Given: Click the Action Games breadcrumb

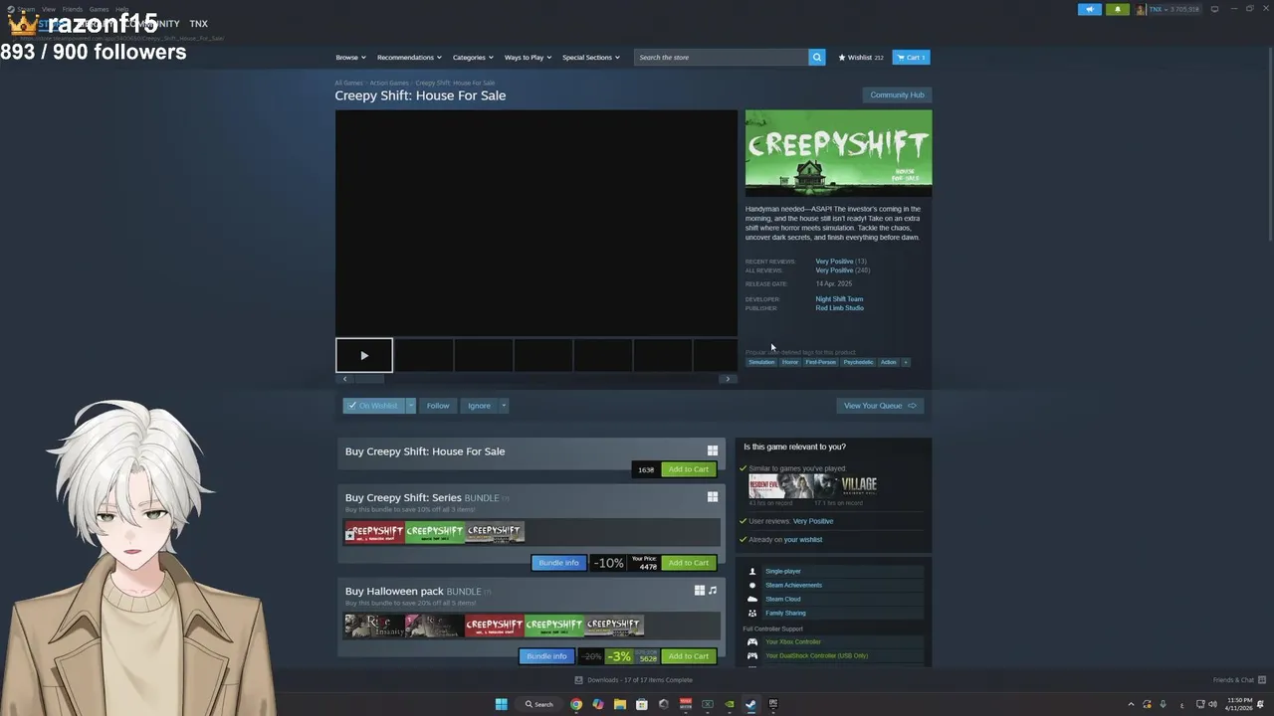Looking at the screenshot, I should point(389,84).
